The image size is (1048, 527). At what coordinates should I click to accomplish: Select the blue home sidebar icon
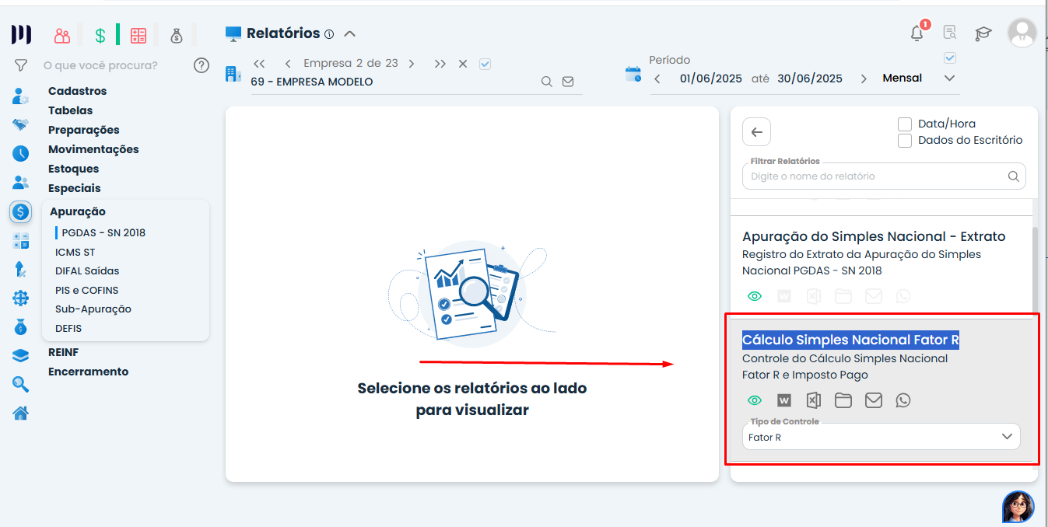coord(21,413)
